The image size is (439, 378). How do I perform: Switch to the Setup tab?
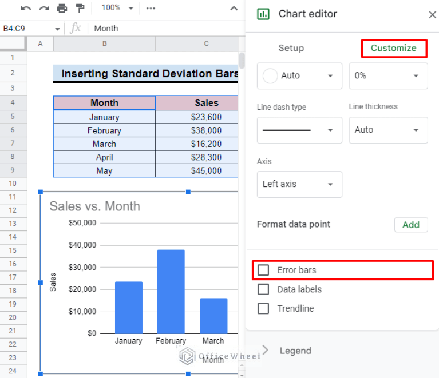point(291,48)
